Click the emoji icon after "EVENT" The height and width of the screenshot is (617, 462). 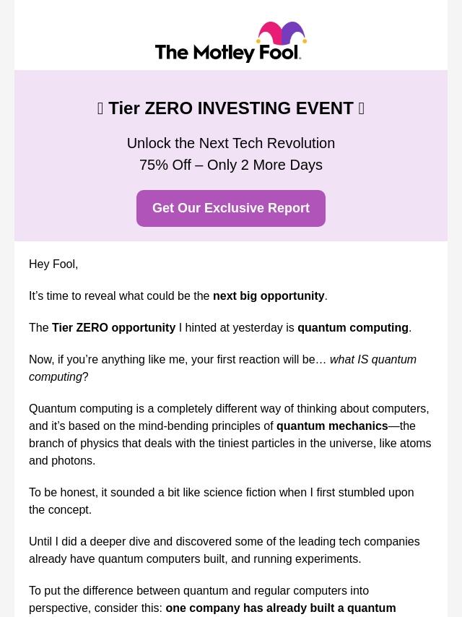tap(361, 108)
